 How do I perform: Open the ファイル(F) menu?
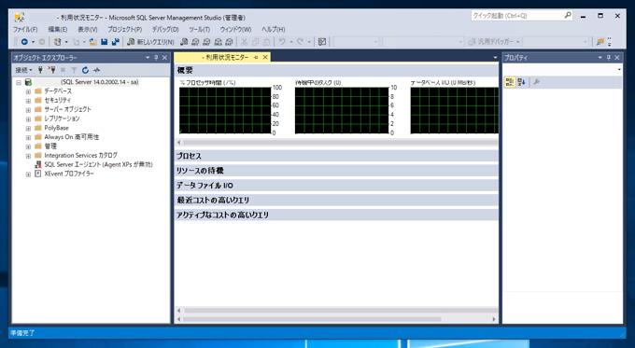[25, 30]
